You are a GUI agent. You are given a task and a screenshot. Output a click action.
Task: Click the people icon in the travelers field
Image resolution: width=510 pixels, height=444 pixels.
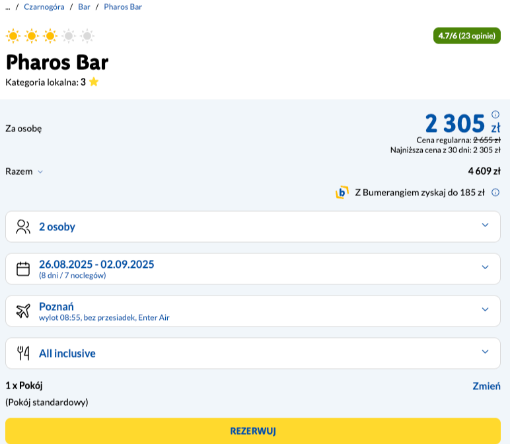point(23,226)
